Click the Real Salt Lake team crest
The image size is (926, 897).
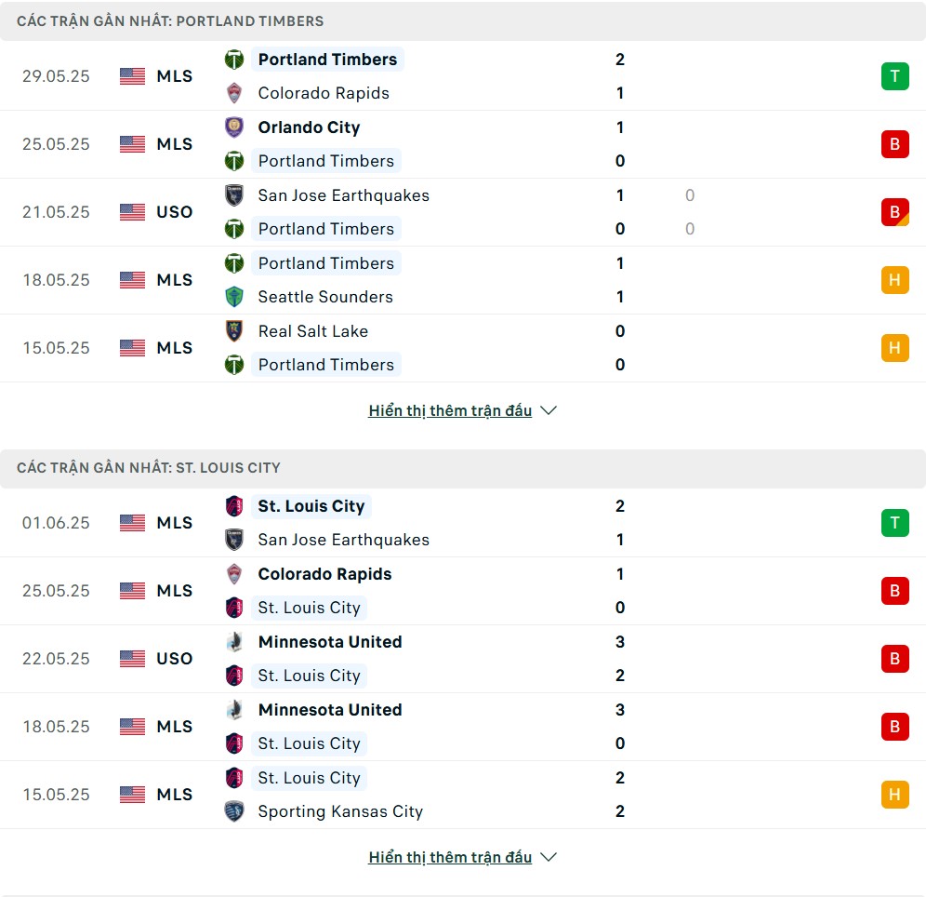[234, 331]
